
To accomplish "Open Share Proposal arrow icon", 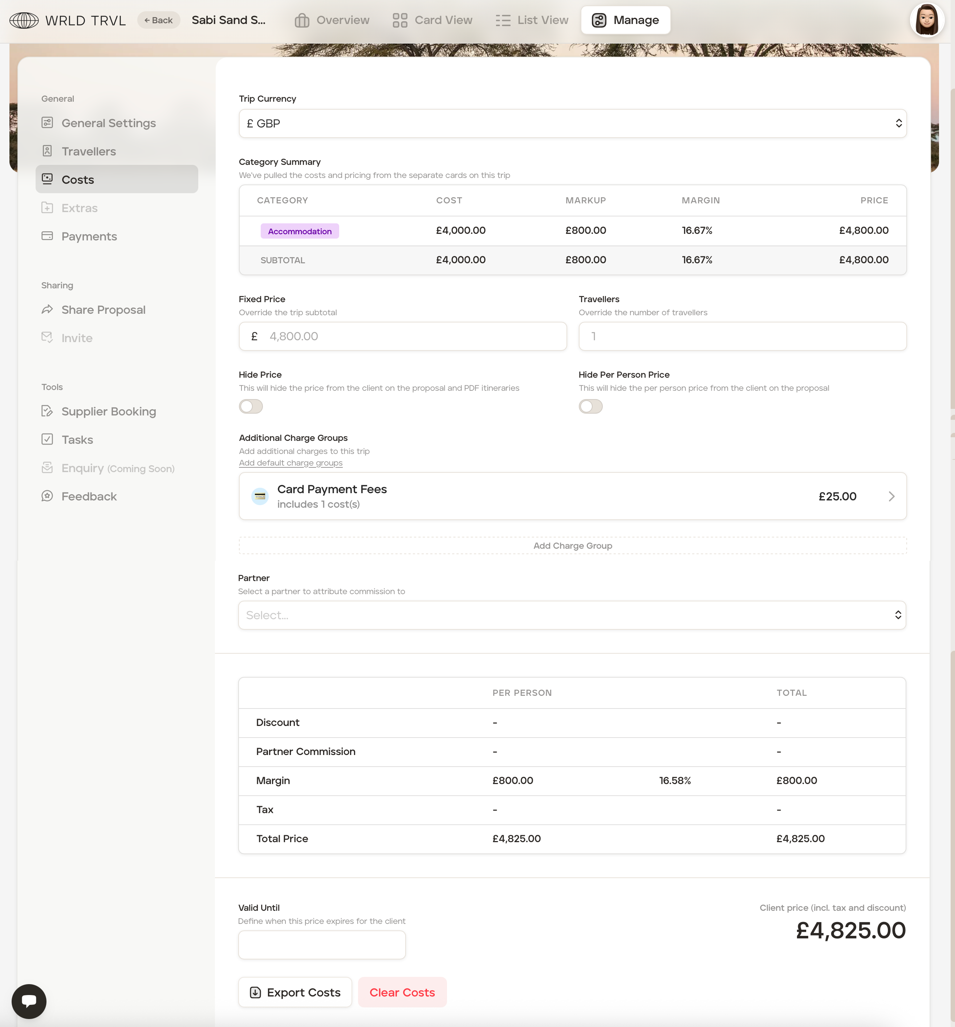I will 47,309.
